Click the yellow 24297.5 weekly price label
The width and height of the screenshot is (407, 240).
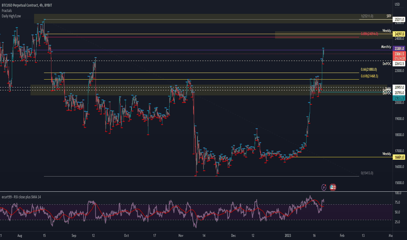399,34
